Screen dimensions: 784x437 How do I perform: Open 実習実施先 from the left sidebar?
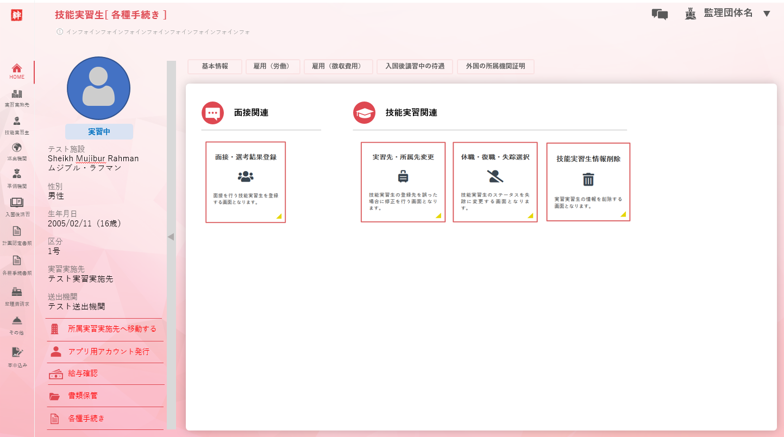click(x=17, y=98)
